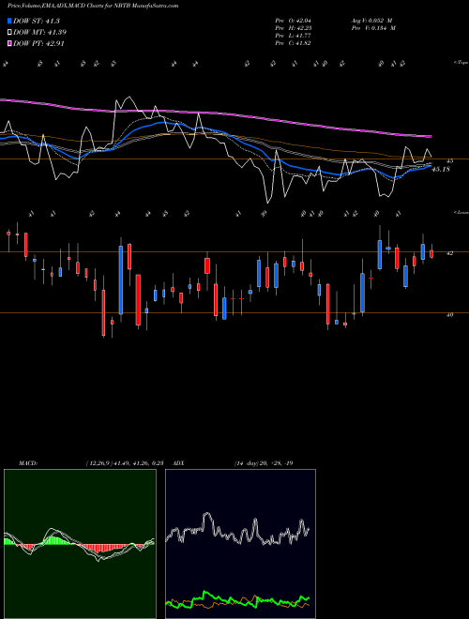Click the tall blue candlestick spanning 40 to 42
The height and width of the screenshot is (619, 469).
tap(121, 279)
